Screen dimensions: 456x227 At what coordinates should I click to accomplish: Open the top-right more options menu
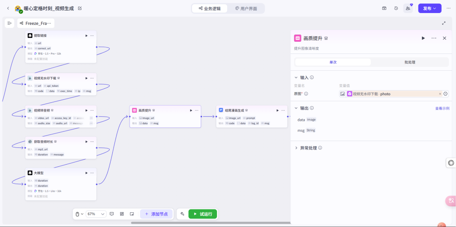[448, 8]
